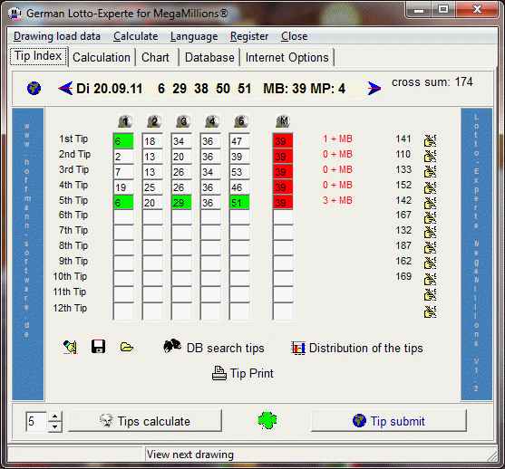
Task: Open the Drawing load data menu
Action: (x=57, y=36)
